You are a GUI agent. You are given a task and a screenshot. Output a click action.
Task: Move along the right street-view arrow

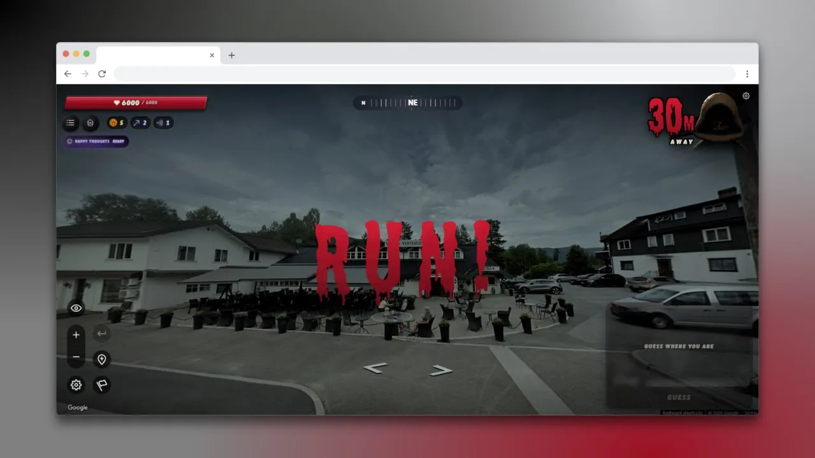pos(441,370)
